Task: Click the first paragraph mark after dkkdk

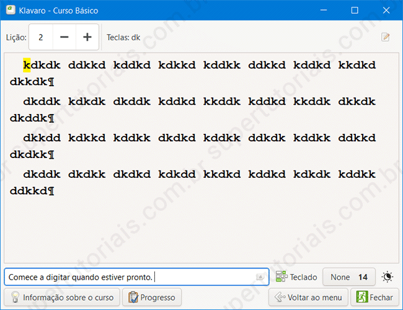Action: tap(51, 81)
